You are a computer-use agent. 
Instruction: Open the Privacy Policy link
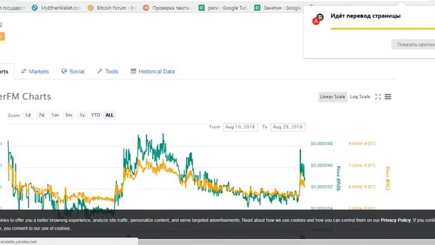pyautogui.click(x=396, y=220)
